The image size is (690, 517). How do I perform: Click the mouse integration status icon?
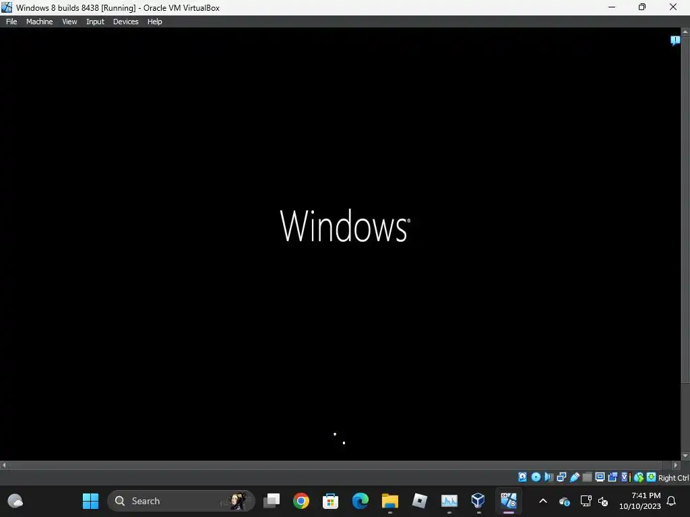[x=639, y=477]
